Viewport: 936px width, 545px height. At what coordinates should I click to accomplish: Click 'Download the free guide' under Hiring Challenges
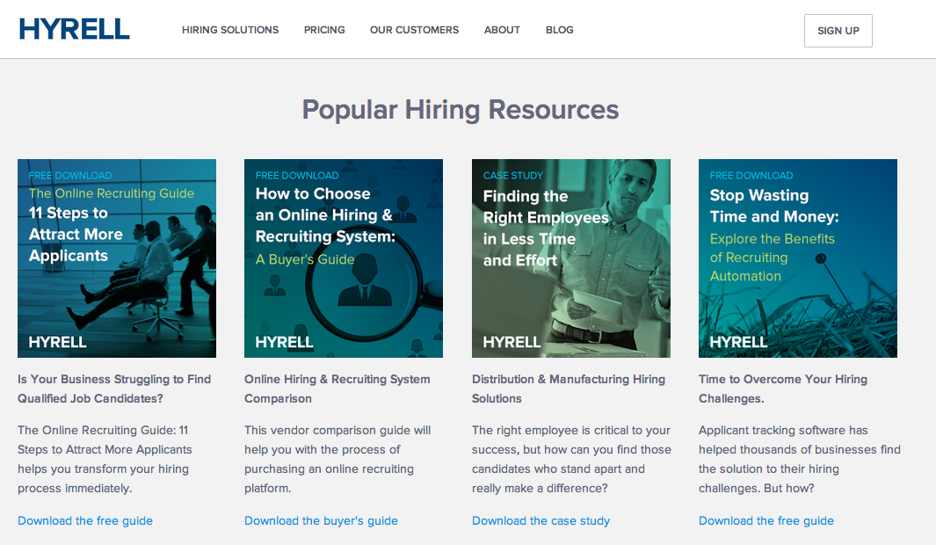click(x=766, y=520)
